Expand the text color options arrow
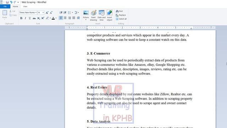 point(56,18)
